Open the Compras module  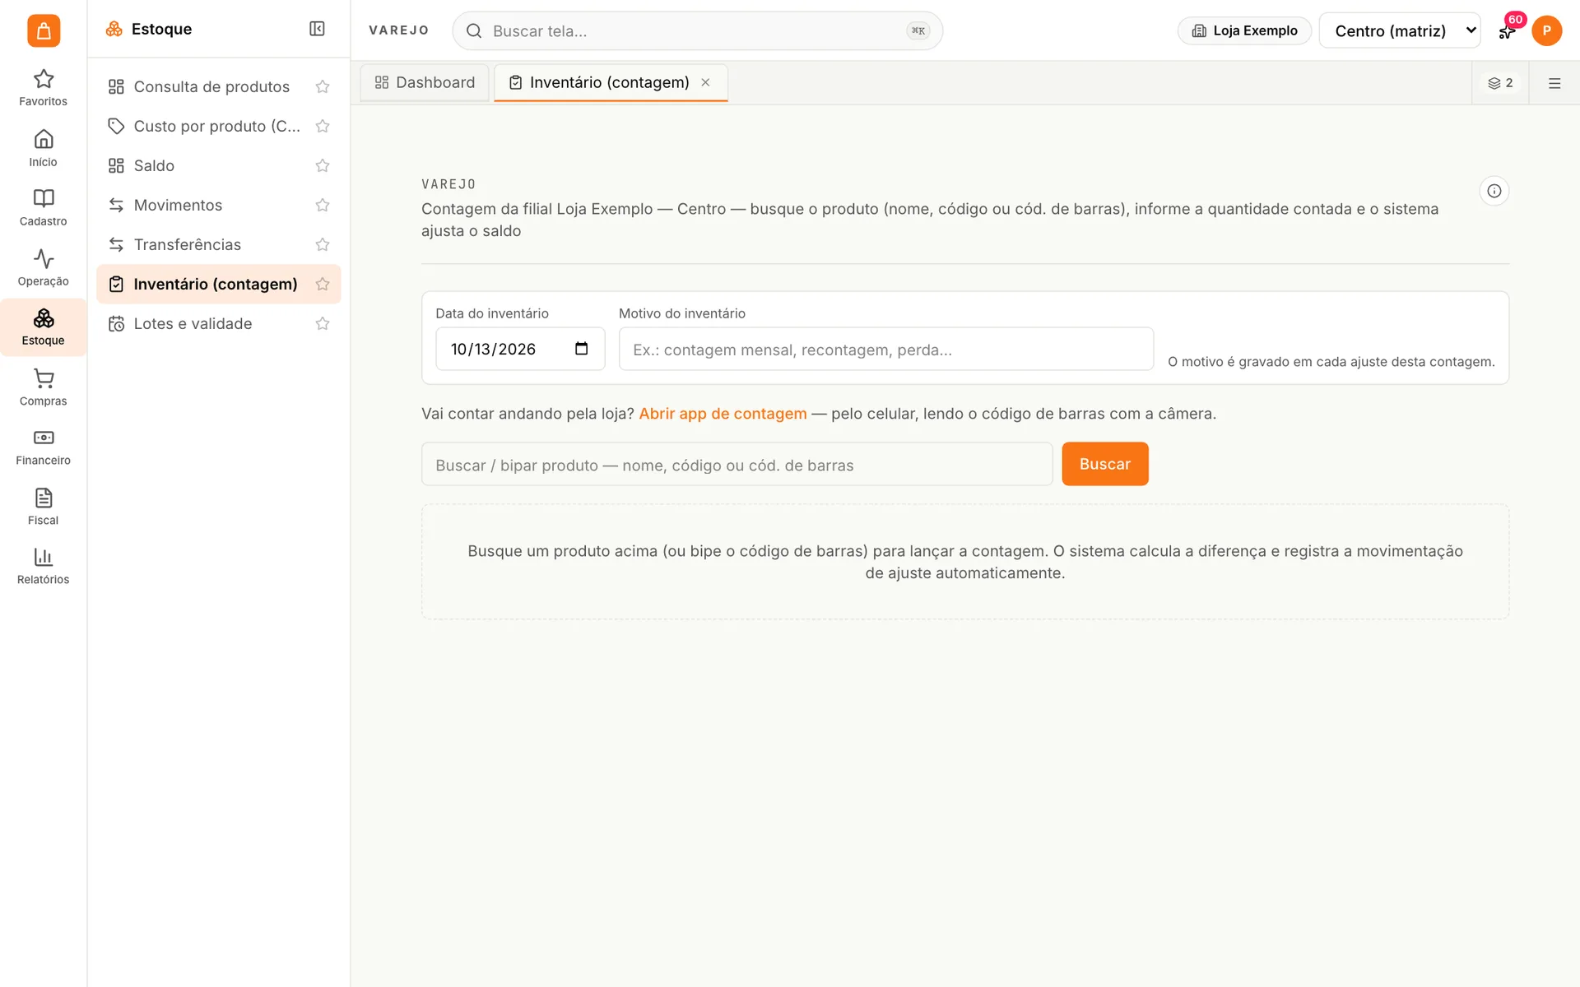(x=43, y=387)
